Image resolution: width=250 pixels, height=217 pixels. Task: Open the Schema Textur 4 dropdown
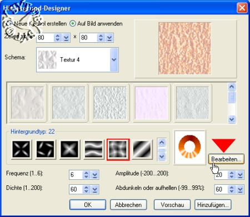coord(114,59)
